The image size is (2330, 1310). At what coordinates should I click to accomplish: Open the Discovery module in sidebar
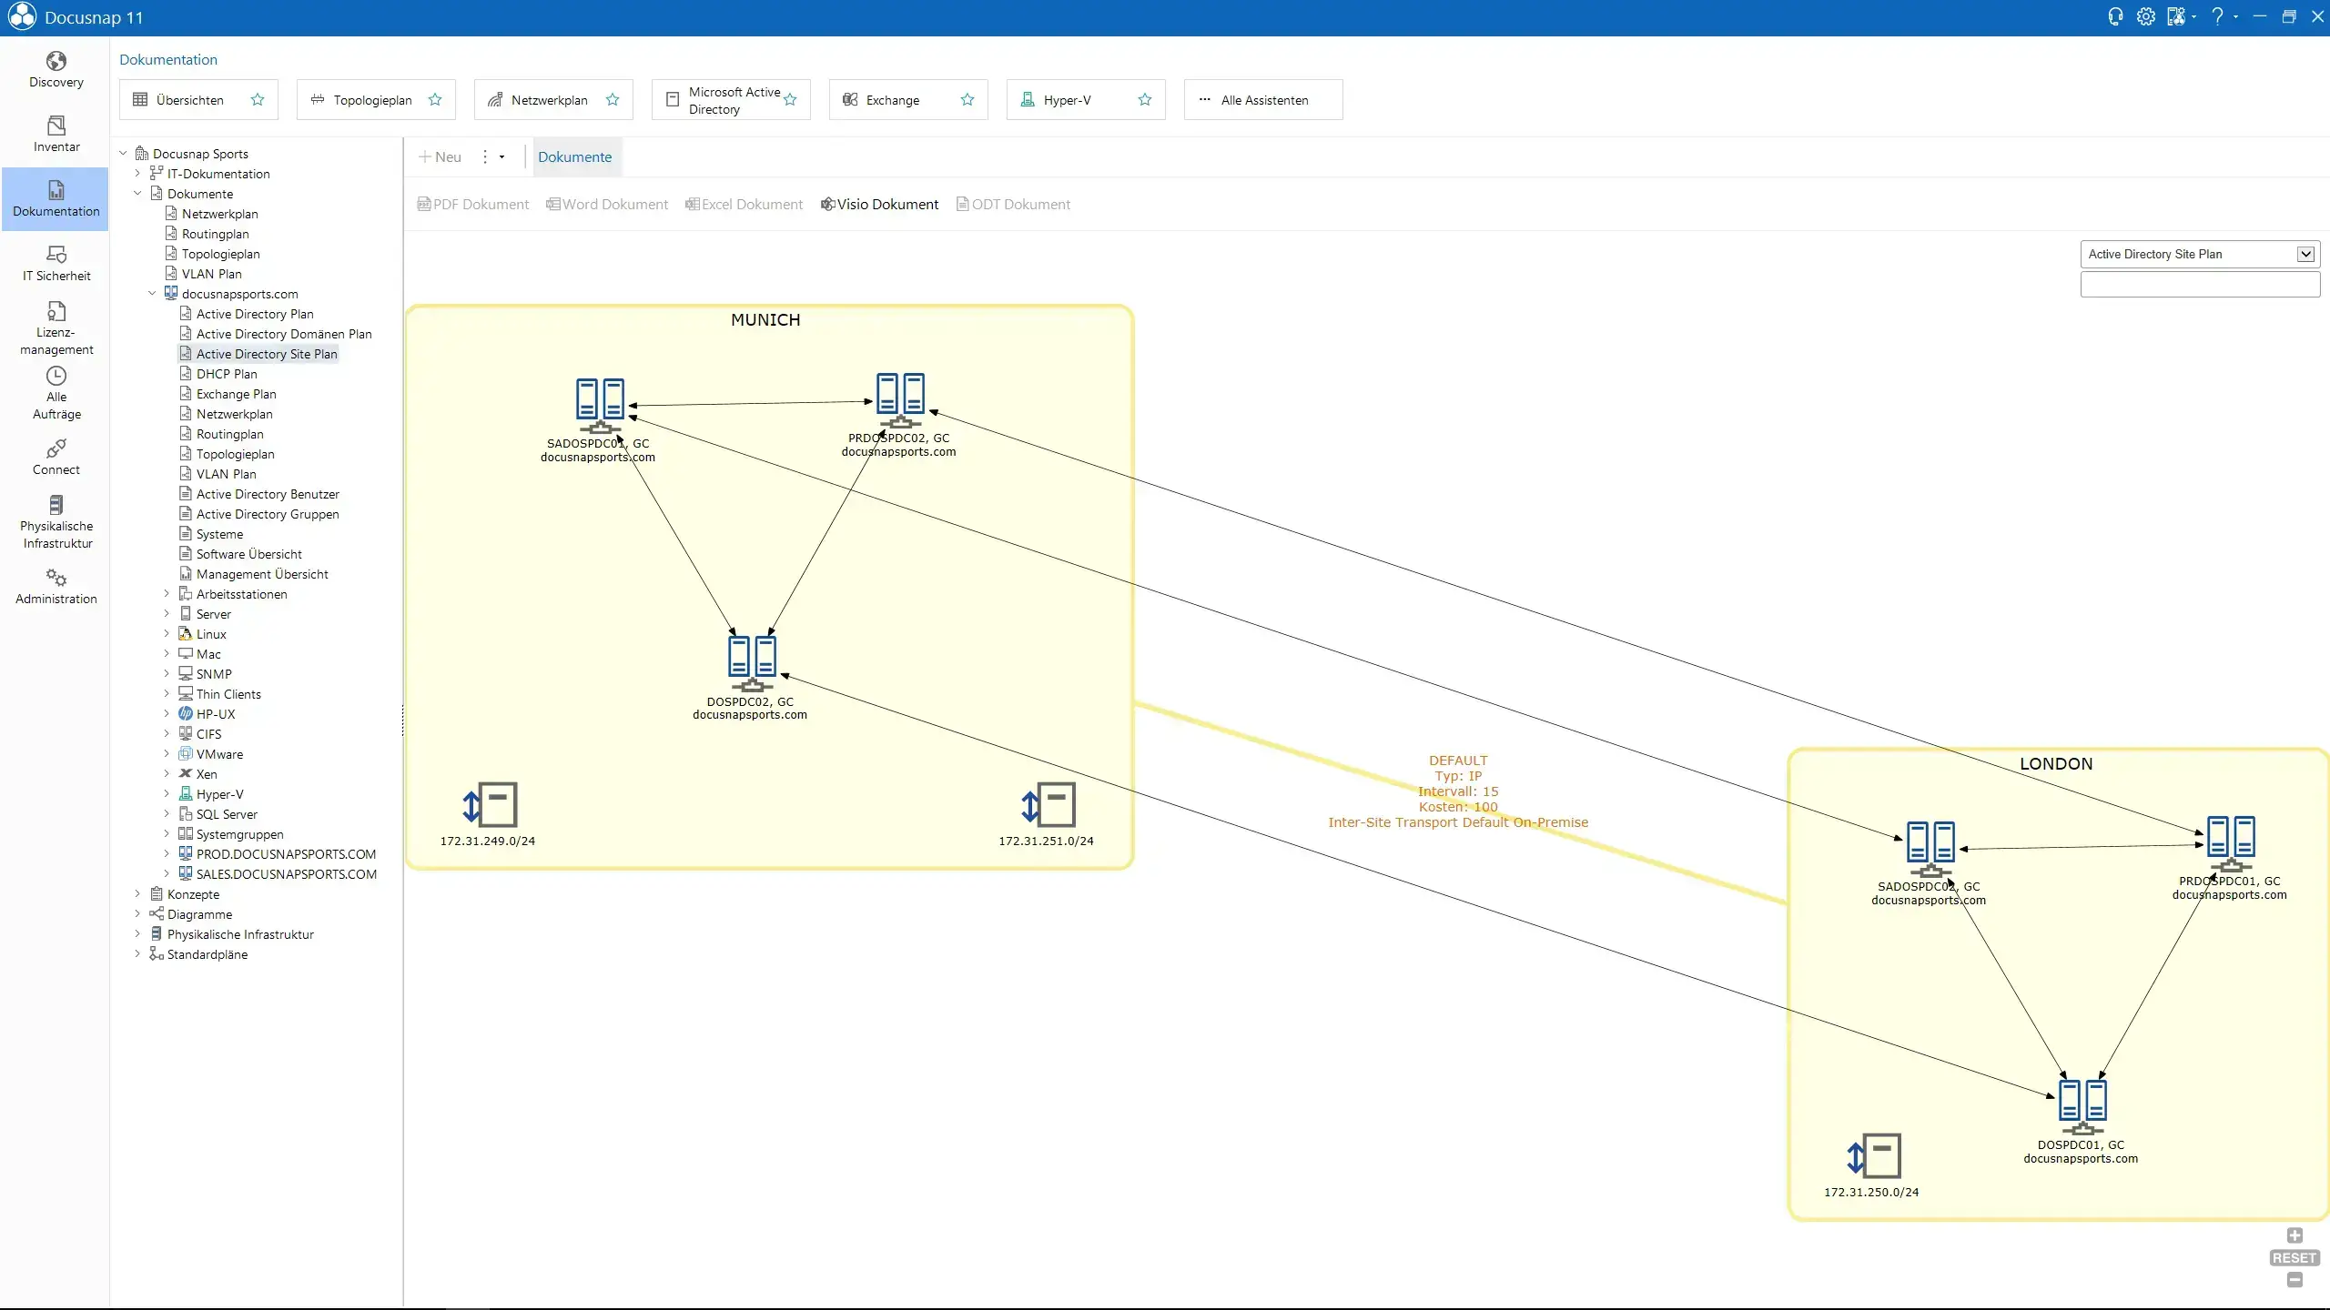tap(56, 70)
